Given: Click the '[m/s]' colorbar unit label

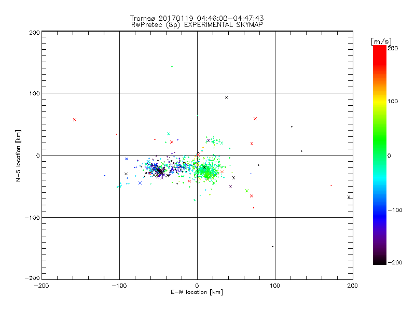Looking at the screenshot, I should click(381, 41).
